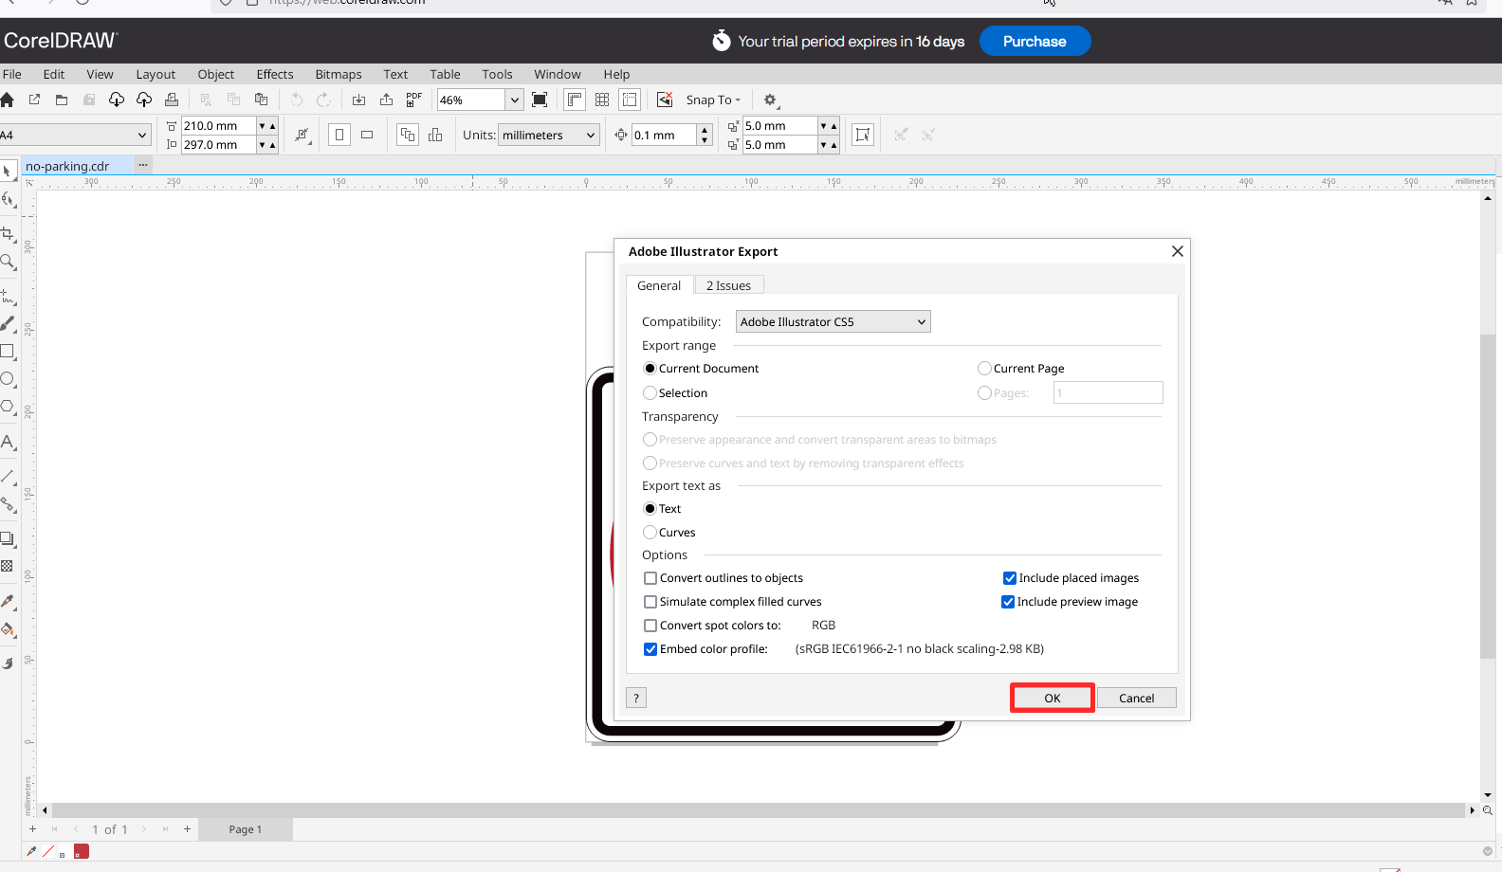Open the File menu
This screenshot has height=872, width=1502.
[12, 74]
